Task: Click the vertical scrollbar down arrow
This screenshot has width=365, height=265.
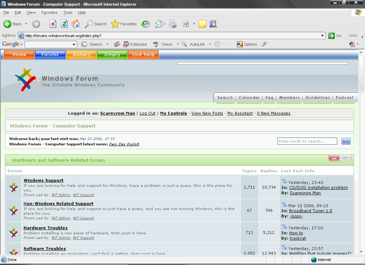Action: click(x=361, y=252)
